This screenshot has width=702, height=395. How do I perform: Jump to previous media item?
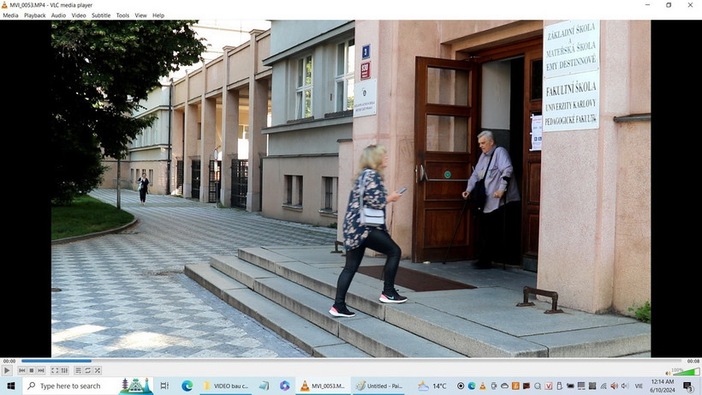tap(21, 370)
